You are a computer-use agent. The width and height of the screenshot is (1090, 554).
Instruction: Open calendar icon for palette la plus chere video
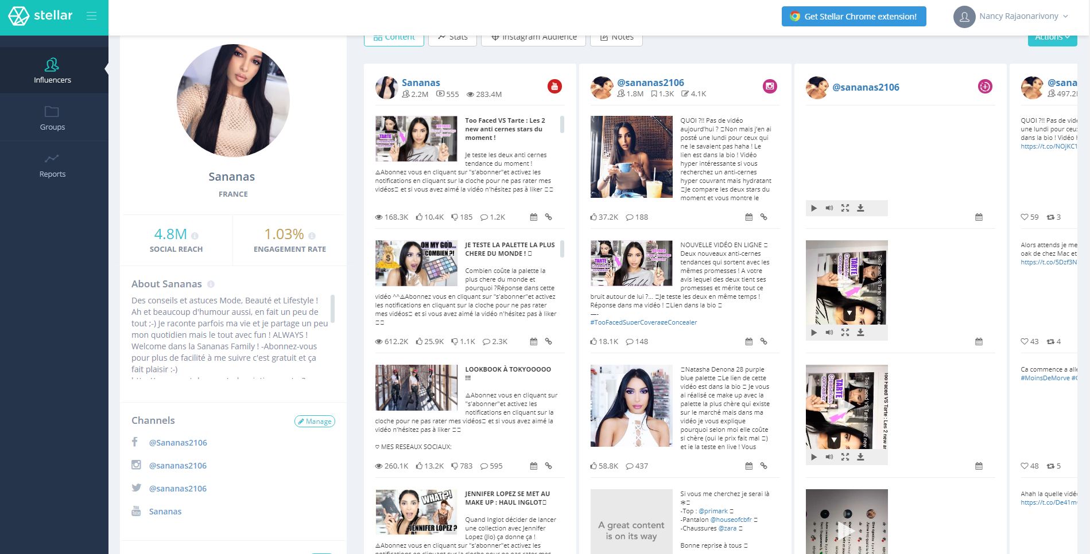(x=533, y=342)
